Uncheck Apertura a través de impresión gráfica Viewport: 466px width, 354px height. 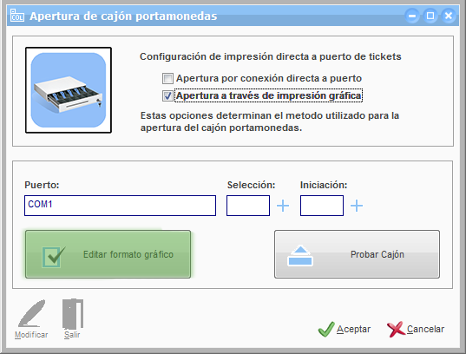[x=167, y=95]
